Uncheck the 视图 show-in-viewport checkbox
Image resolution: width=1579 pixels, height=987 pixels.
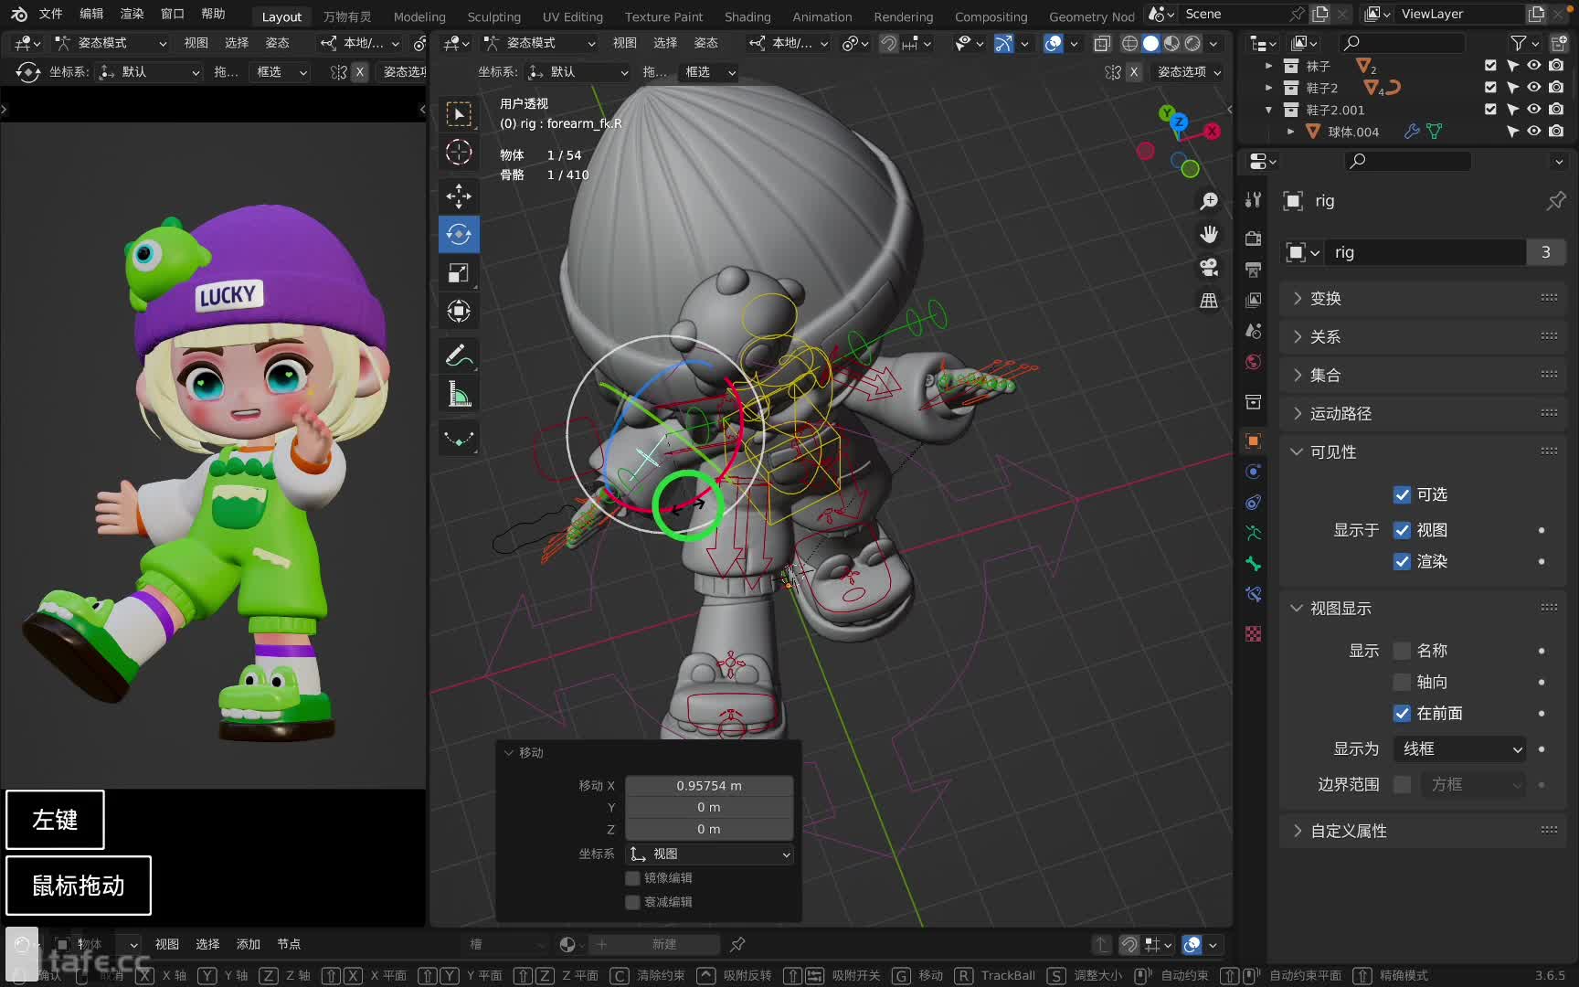pyautogui.click(x=1402, y=530)
